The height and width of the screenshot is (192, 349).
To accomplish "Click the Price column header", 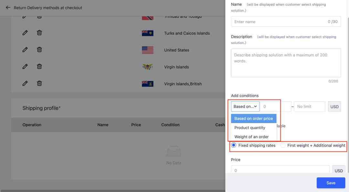I will (136, 125).
